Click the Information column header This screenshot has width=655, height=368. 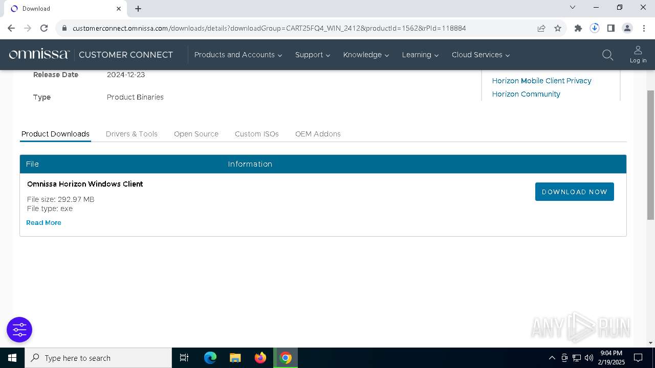point(250,164)
